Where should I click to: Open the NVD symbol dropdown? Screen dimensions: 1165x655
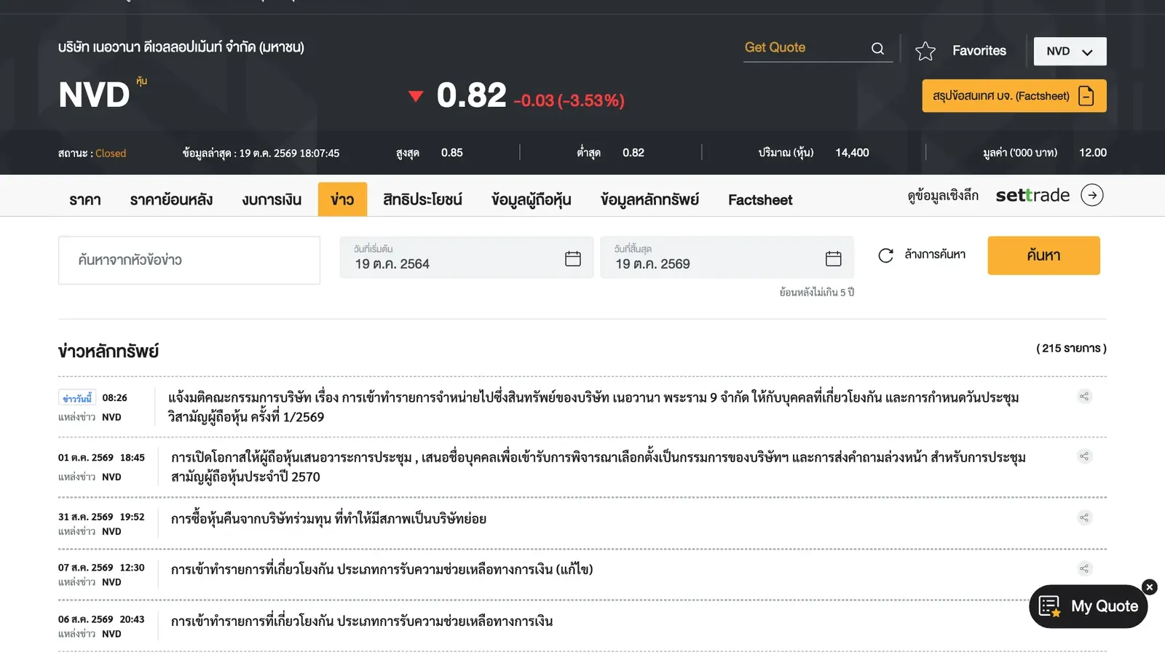coord(1070,52)
